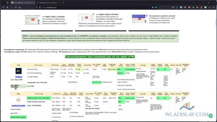Click the green Russian list heading banner
217x122 pixels.
coord(100,57)
